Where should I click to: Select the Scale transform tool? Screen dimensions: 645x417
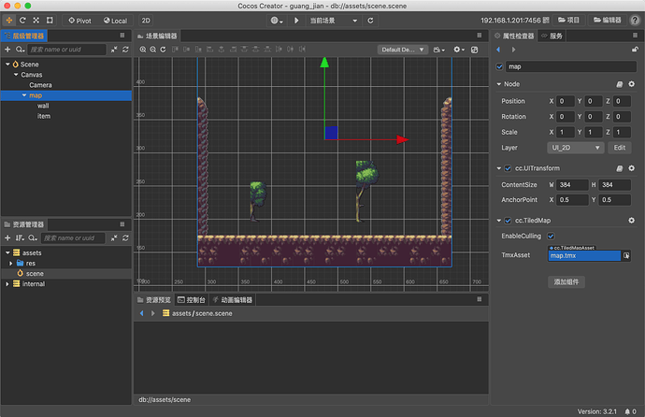click(36, 20)
